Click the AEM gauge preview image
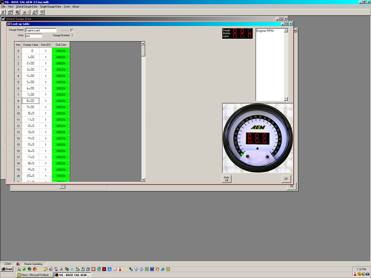This screenshot has height=278, width=371. pyautogui.click(x=258, y=138)
